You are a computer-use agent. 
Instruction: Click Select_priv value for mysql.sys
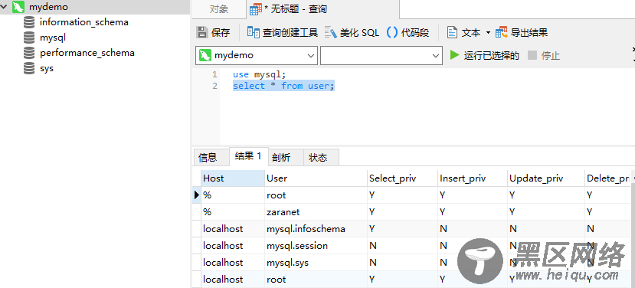403,263
